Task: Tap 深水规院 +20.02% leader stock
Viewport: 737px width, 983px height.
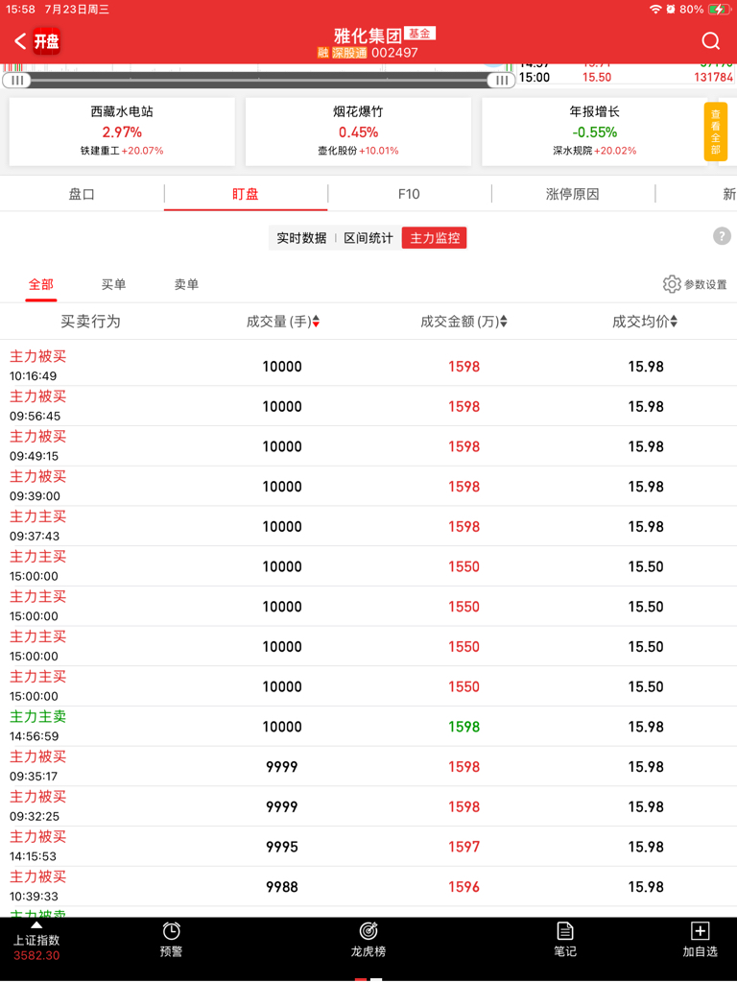Action: pos(595,151)
